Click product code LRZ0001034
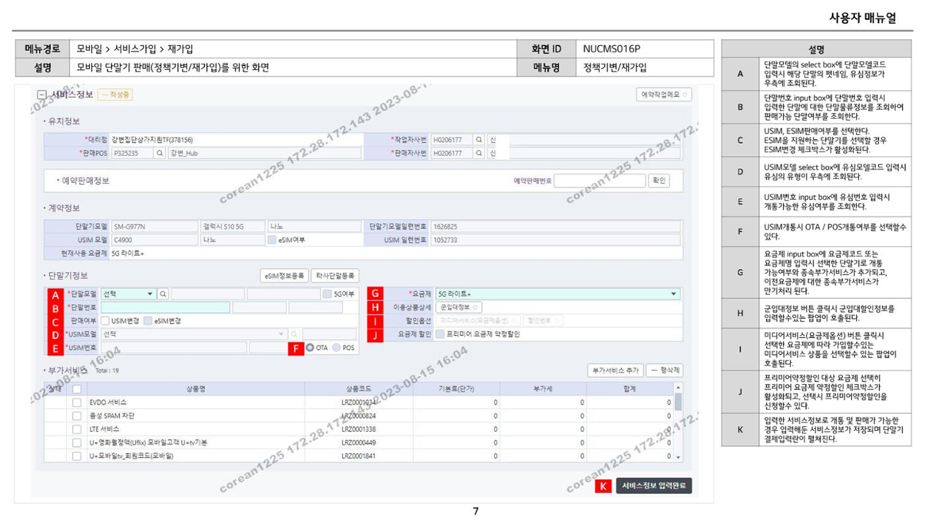Screen dimensions: 925x520 359,402
